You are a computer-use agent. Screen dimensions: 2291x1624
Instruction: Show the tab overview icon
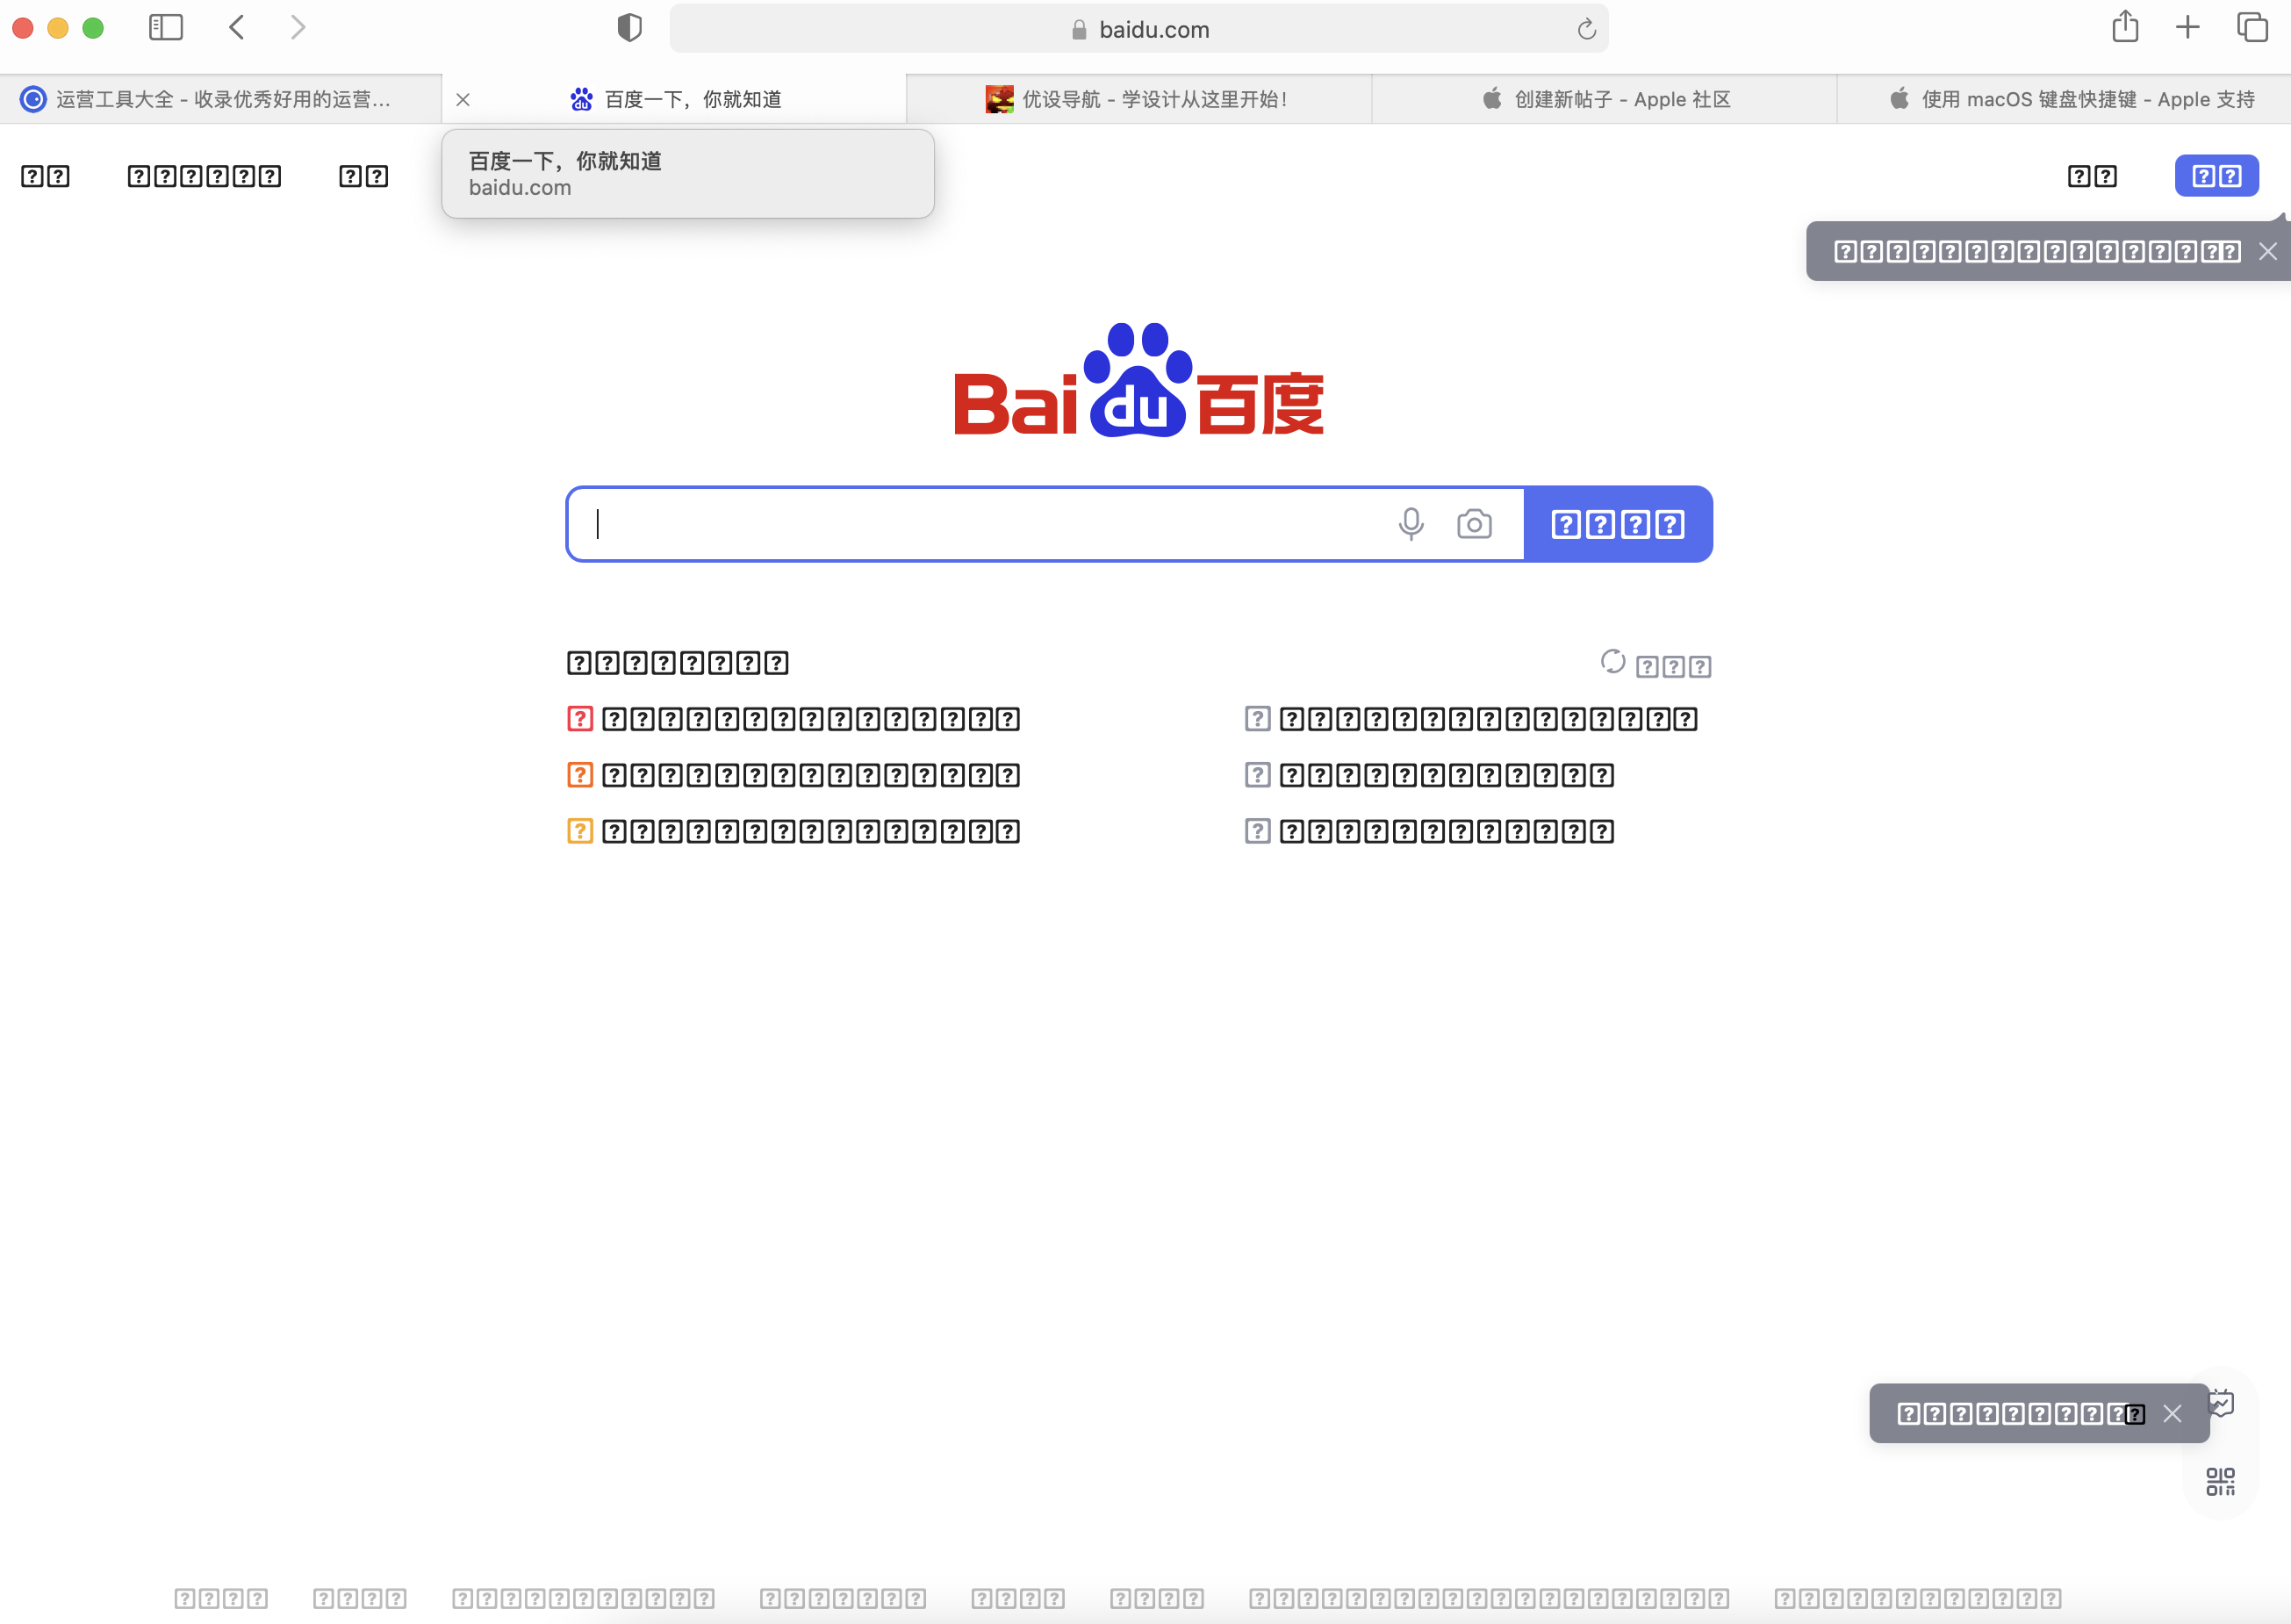[x=2252, y=27]
